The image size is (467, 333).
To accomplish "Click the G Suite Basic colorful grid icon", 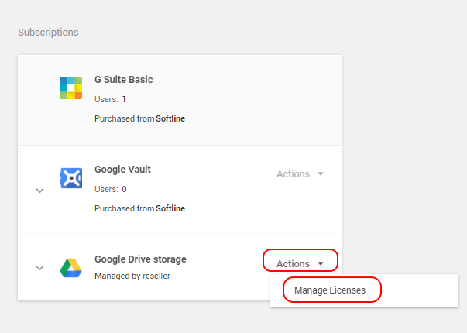I will (70, 88).
